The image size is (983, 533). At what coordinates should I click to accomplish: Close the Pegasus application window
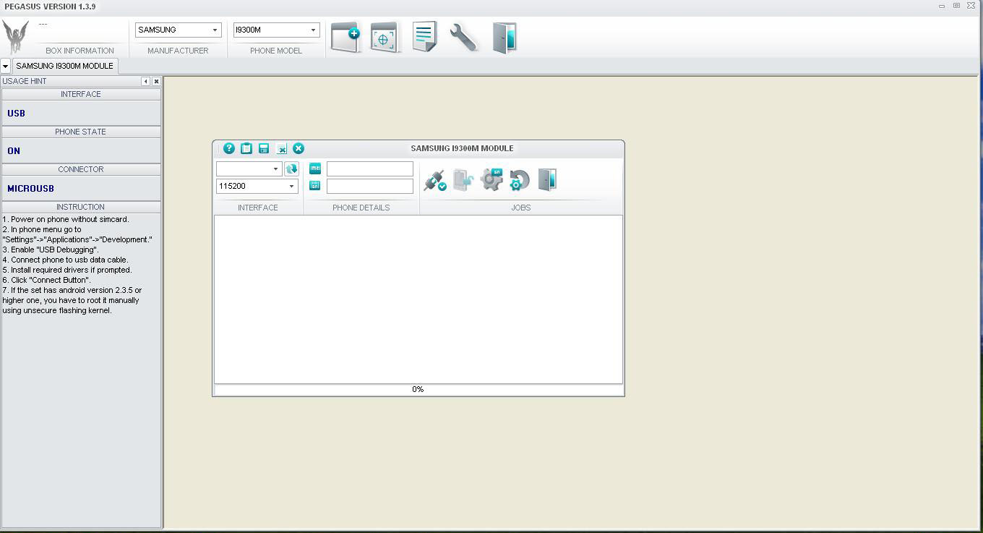pyautogui.click(x=971, y=6)
